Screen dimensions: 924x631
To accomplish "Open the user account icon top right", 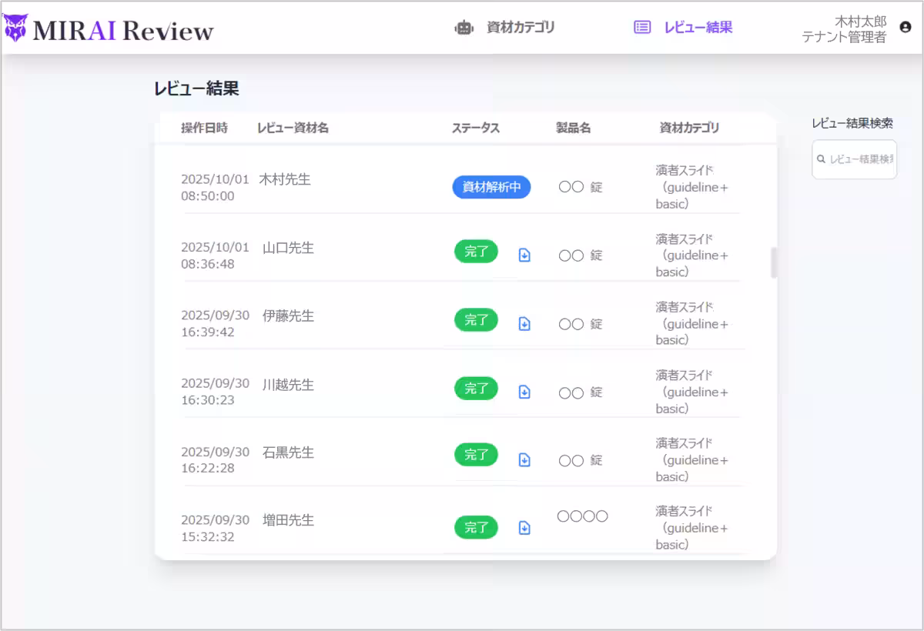I will (x=905, y=27).
